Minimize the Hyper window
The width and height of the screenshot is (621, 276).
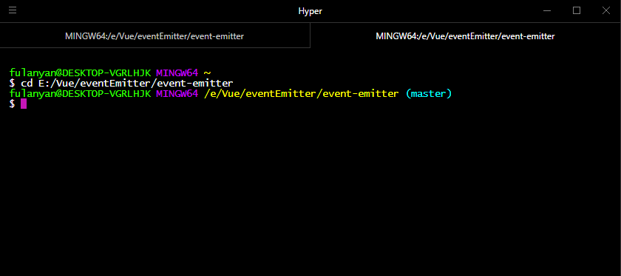pos(547,10)
